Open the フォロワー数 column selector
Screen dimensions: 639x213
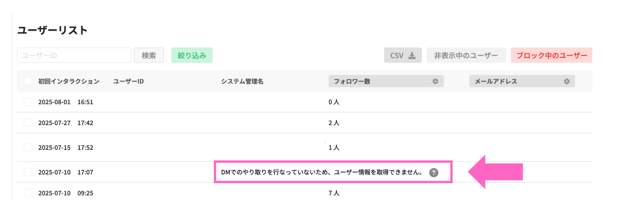tap(386, 81)
